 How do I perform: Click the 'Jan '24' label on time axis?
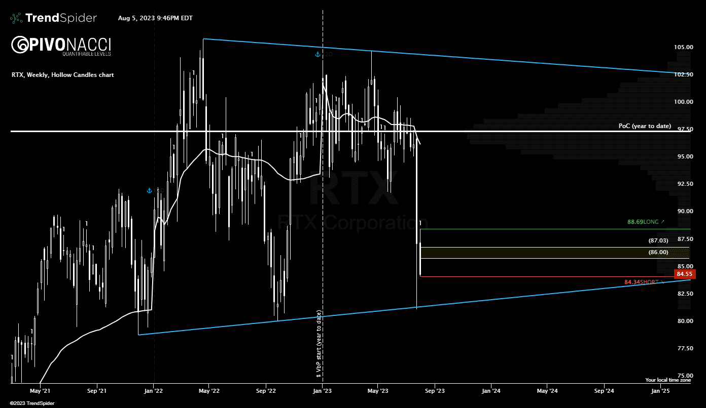coord(491,391)
